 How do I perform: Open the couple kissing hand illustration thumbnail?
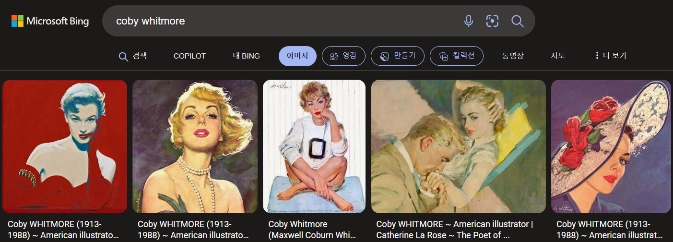[x=459, y=146]
